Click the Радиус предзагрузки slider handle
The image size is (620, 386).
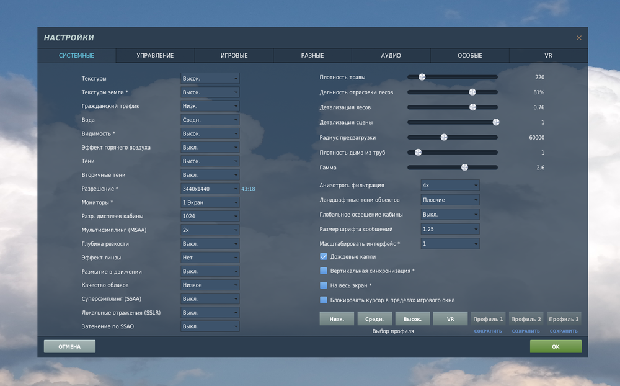[x=444, y=137]
